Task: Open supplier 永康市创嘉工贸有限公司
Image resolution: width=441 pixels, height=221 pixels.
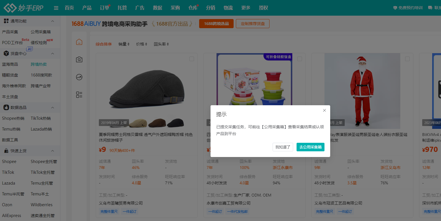Action: (x=228, y=203)
